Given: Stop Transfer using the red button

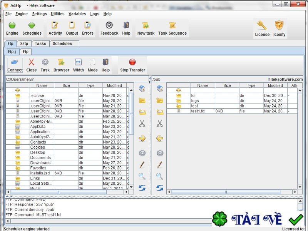Looking at the screenshot, I should (x=132, y=62).
